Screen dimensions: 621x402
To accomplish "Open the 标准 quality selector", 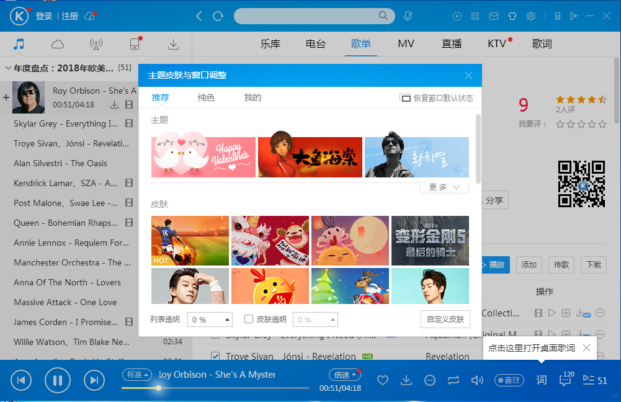I will [x=137, y=375].
